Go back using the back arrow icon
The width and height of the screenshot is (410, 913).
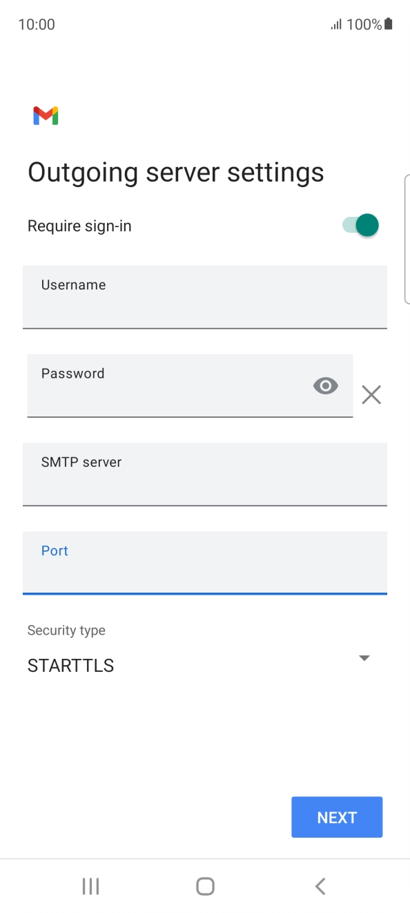pyautogui.click(x=320, y=886)
